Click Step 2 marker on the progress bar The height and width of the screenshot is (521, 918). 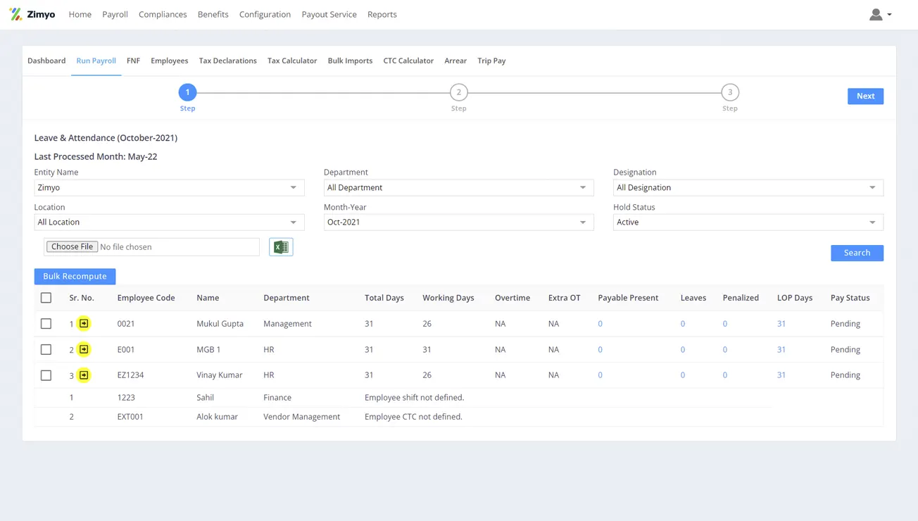[459, 92]
